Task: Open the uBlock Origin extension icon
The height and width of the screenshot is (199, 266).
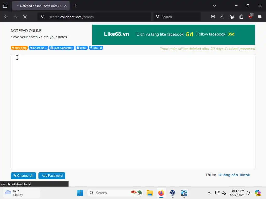Action: tap(251, 16)
